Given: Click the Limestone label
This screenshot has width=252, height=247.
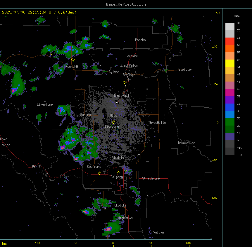Looking at the screenshot, I should [45, 104].
